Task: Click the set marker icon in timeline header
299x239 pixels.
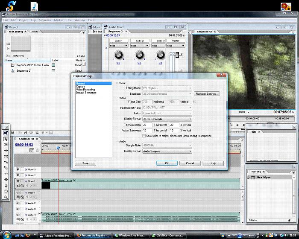Action: pyautogui.click(x=38, y=150)
